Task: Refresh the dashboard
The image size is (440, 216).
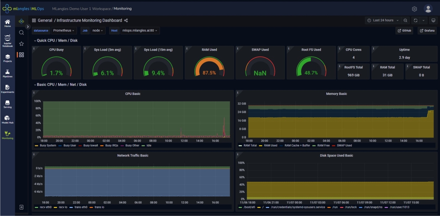Action: coord(416,20)
